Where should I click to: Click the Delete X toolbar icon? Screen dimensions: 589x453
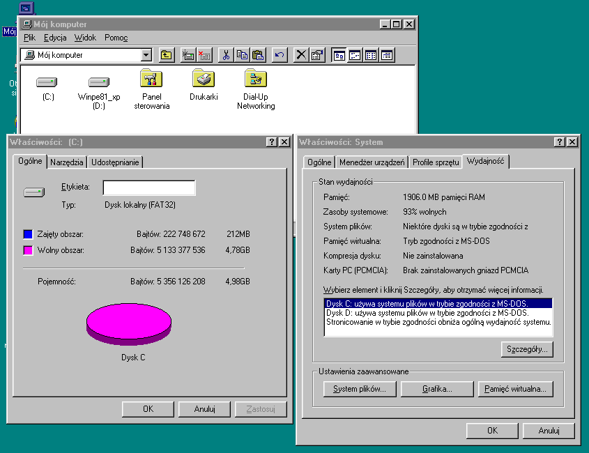pyautogui.click(x=301, y=55)
